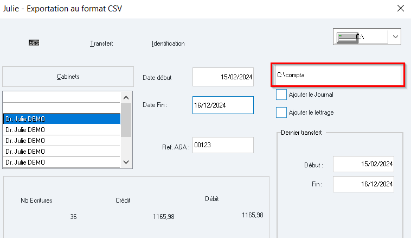
Task: Click the Débit total 1165,98
Action: coord(253,215)
